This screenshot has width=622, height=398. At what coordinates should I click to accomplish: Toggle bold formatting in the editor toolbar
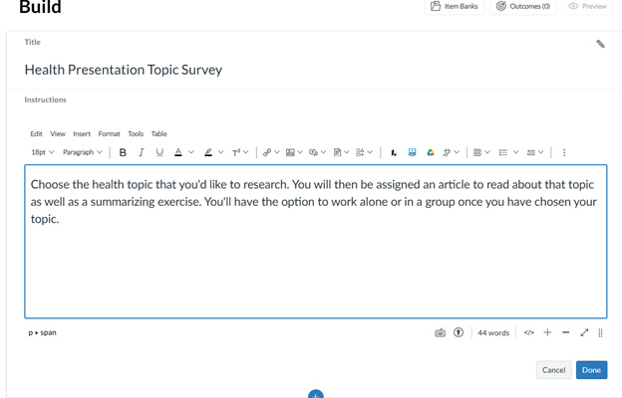[123, 152]
